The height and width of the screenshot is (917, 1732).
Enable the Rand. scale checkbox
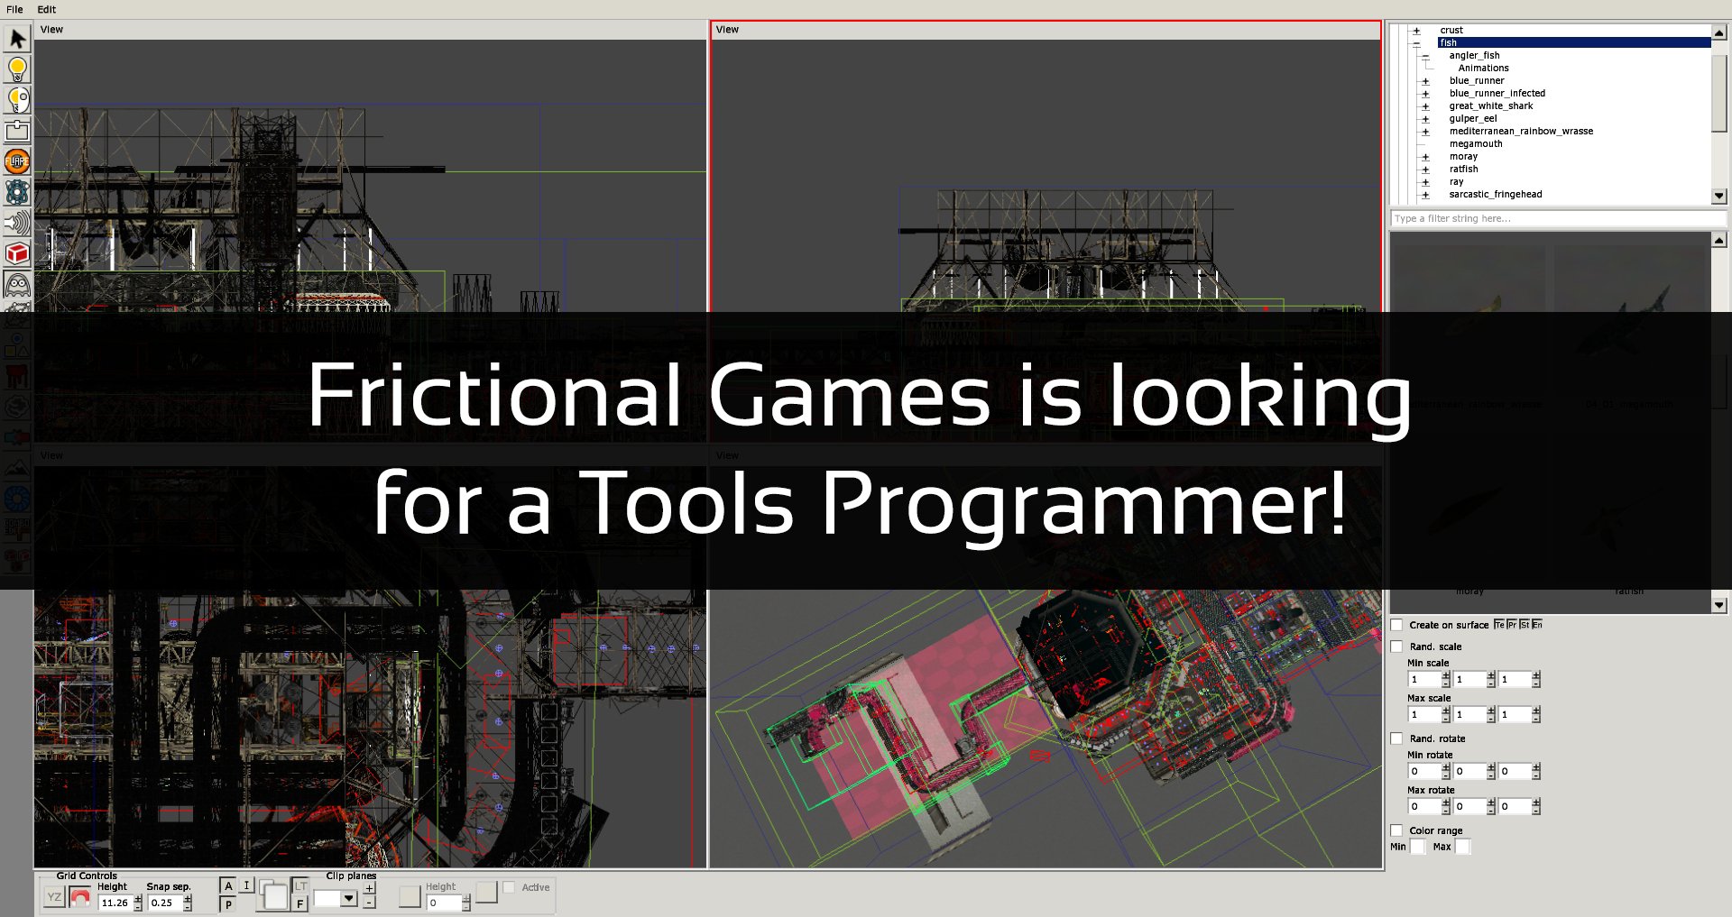coord(1396,646)
